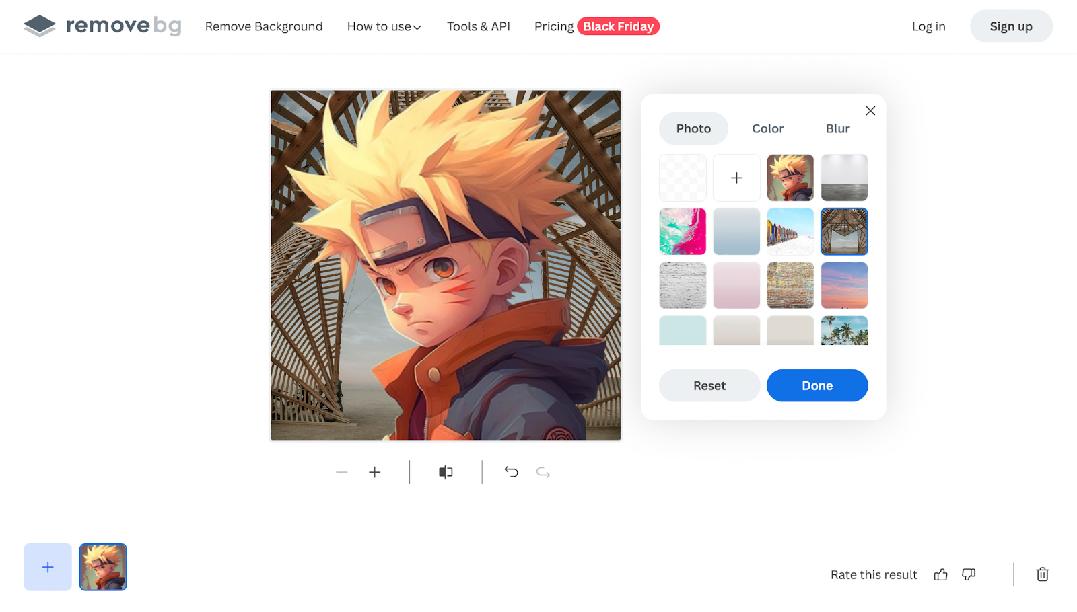Choose the colorful brick wall background
1077x612 pixels.
pos(790,285)
